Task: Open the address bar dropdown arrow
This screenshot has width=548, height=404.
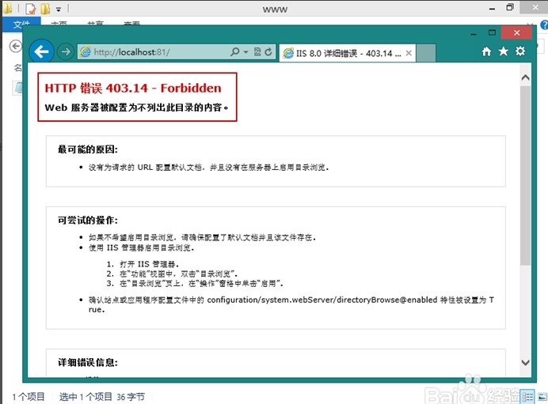Action: pyautogui.click(x=245, y=52)
